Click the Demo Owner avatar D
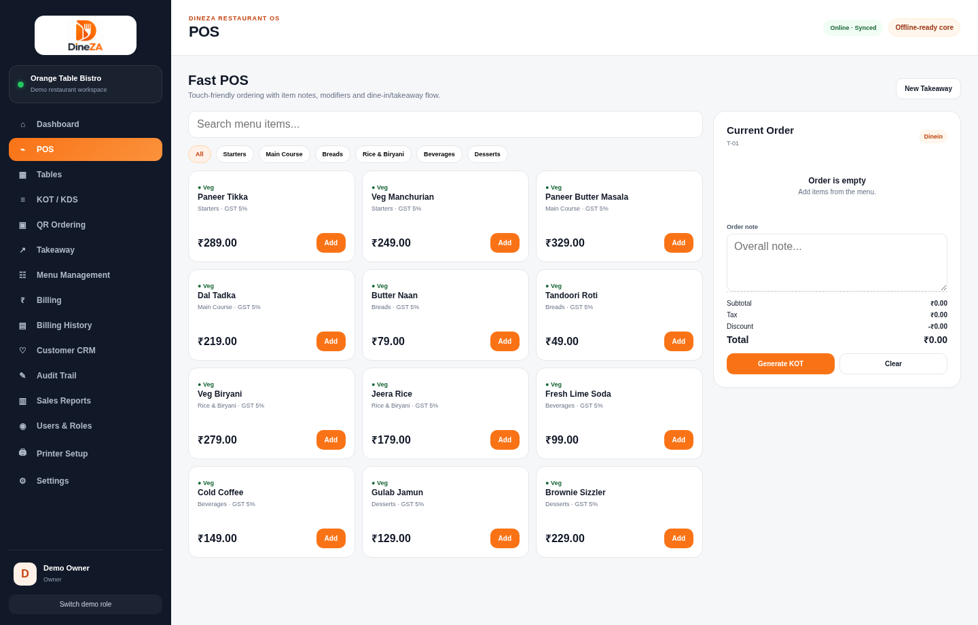 pos(25,574)
